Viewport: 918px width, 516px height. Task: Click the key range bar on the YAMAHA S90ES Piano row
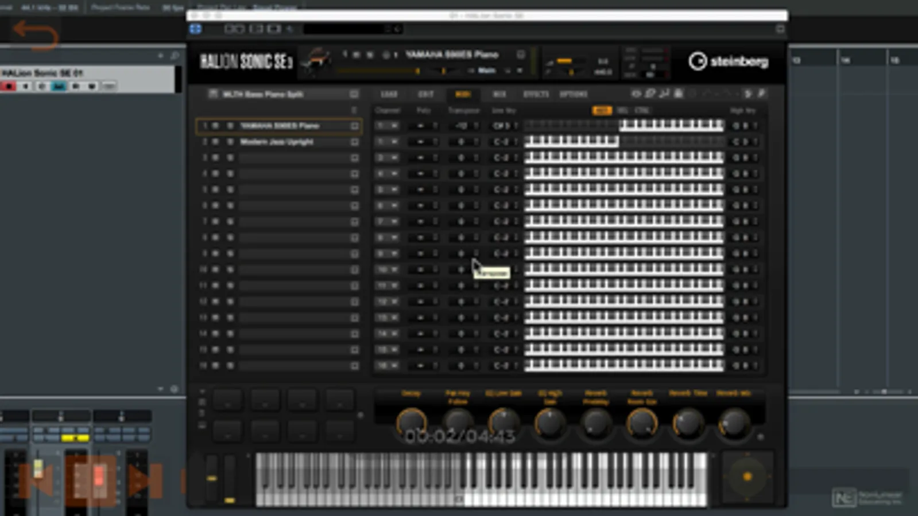(x=624, y=126)
